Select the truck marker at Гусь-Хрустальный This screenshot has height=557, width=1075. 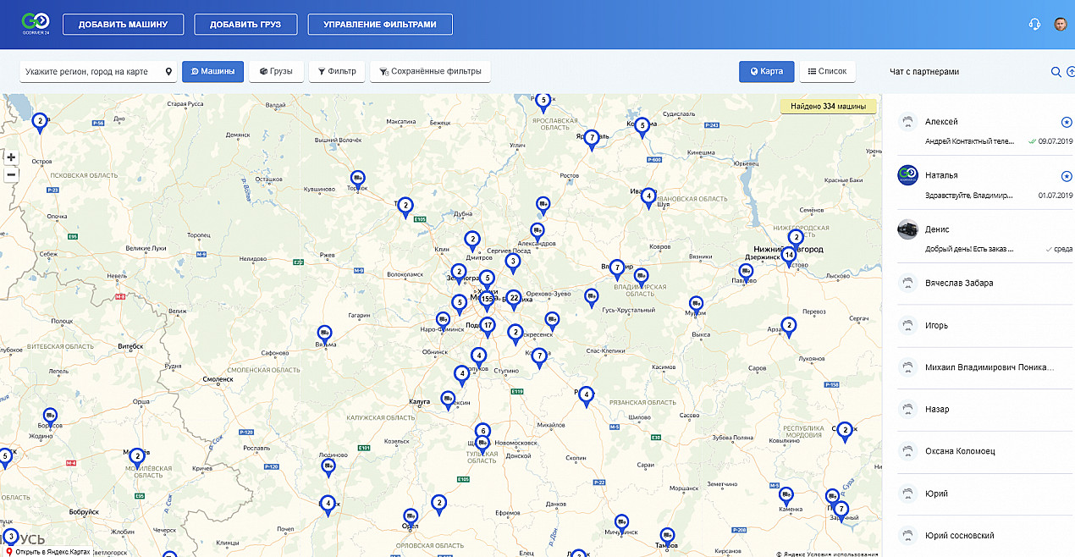[x=592, y=297]
